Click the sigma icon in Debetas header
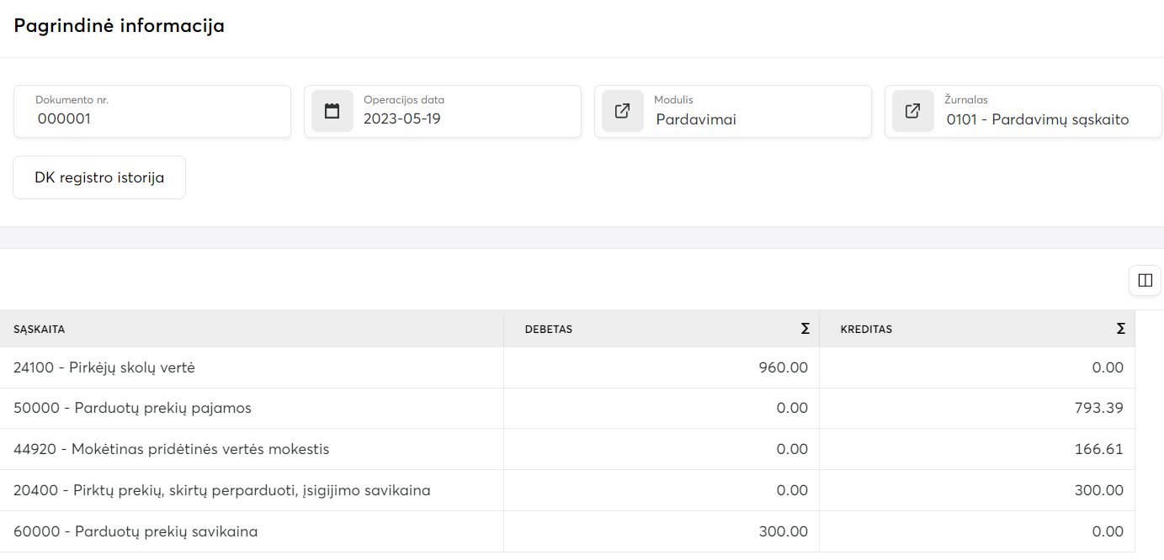Image resolution: width=1164 pixels, height=560 pixels. 805,329
